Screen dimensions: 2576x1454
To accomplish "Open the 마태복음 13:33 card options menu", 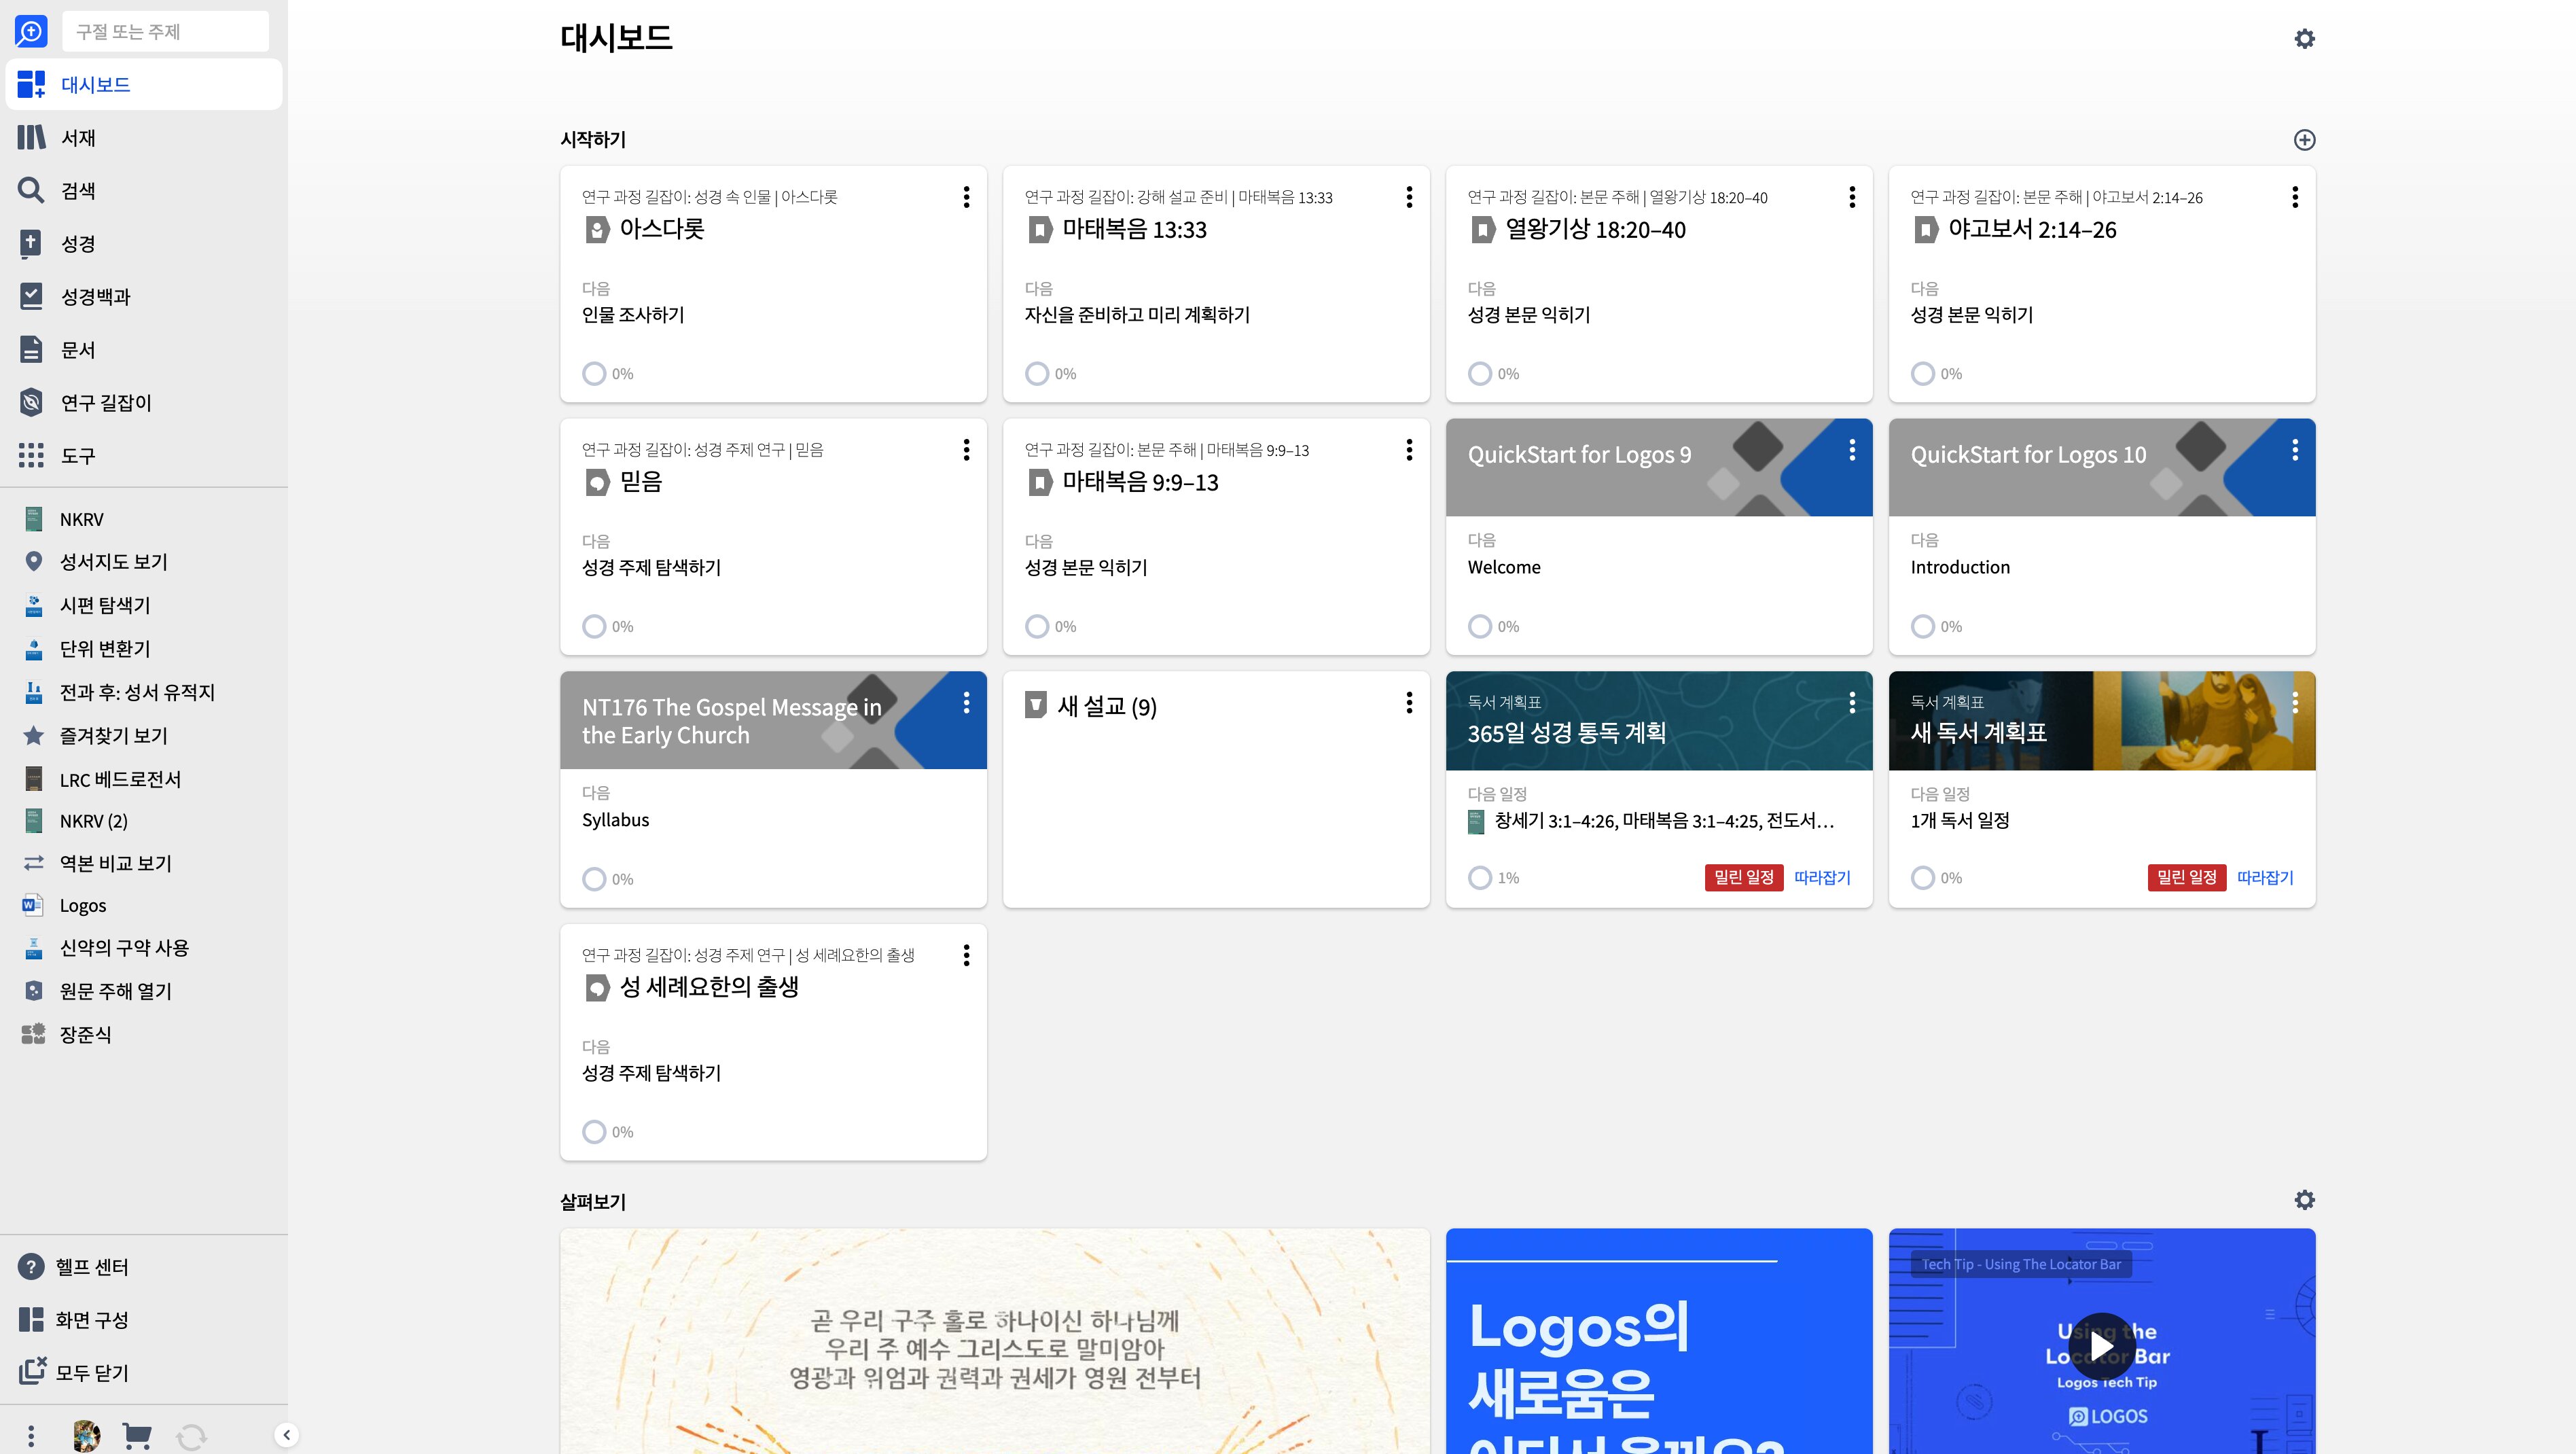I will [x=1409, y=197].
